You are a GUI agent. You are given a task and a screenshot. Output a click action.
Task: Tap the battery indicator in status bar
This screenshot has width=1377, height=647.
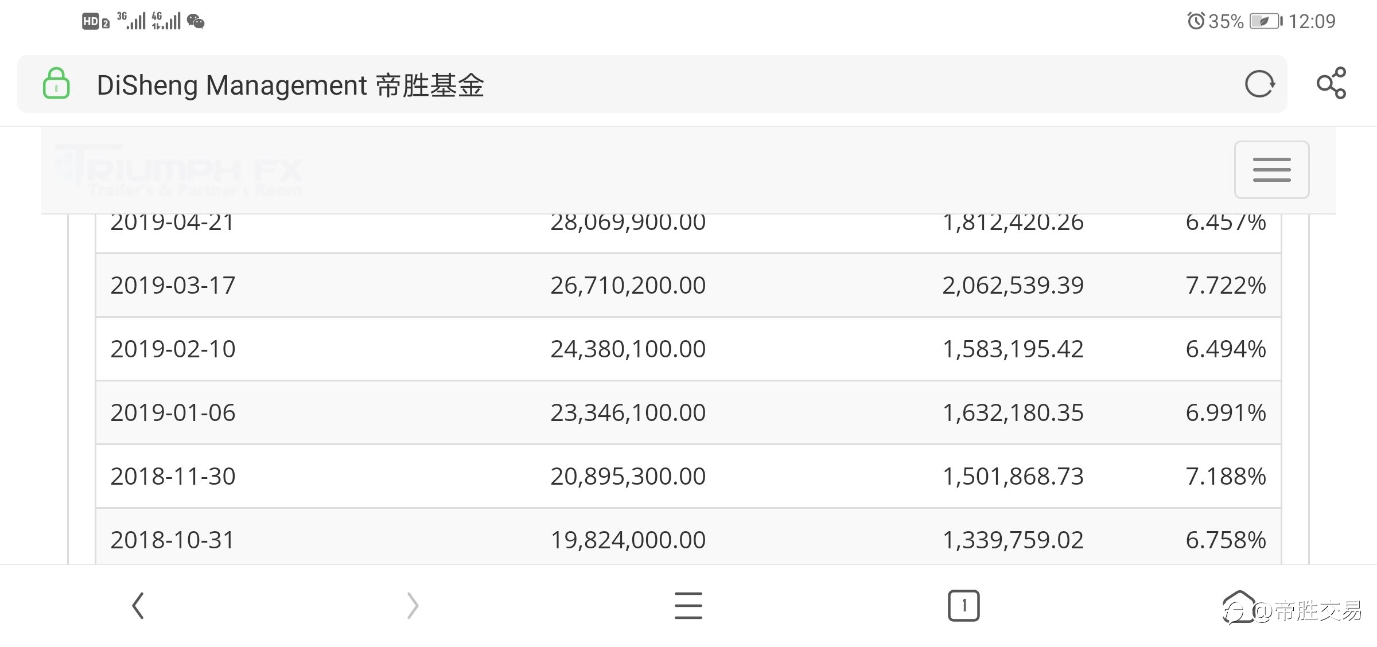(1266, 22)
